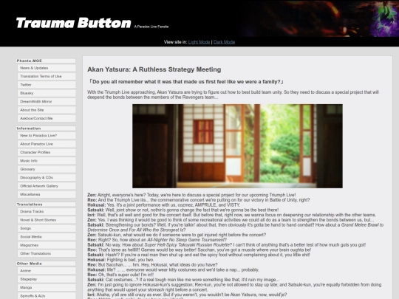Screen dimensions: 399x299
Task: Click the article title Akan Yatsura heading
Action: click(x=154, y=69)
